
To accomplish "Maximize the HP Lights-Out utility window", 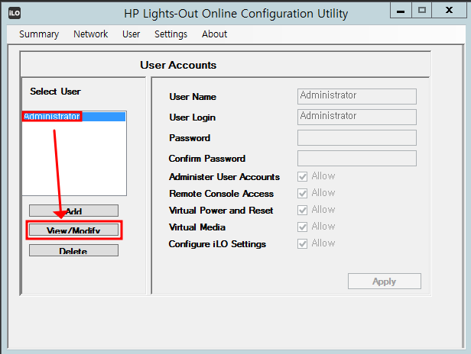I will click(x=422, y=11).
